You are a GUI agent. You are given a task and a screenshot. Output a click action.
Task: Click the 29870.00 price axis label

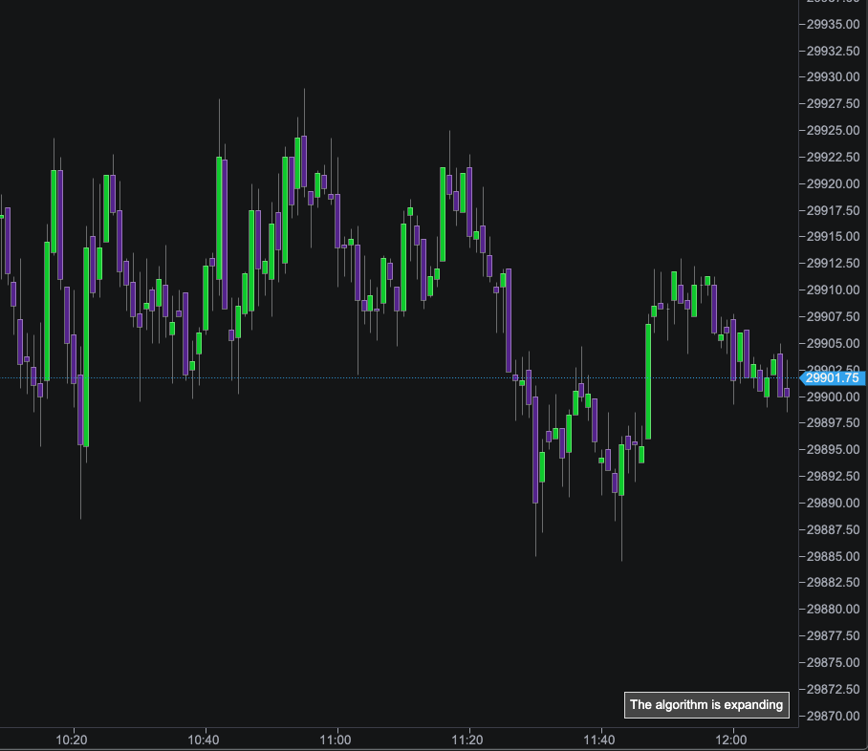(x=834, y=716)
